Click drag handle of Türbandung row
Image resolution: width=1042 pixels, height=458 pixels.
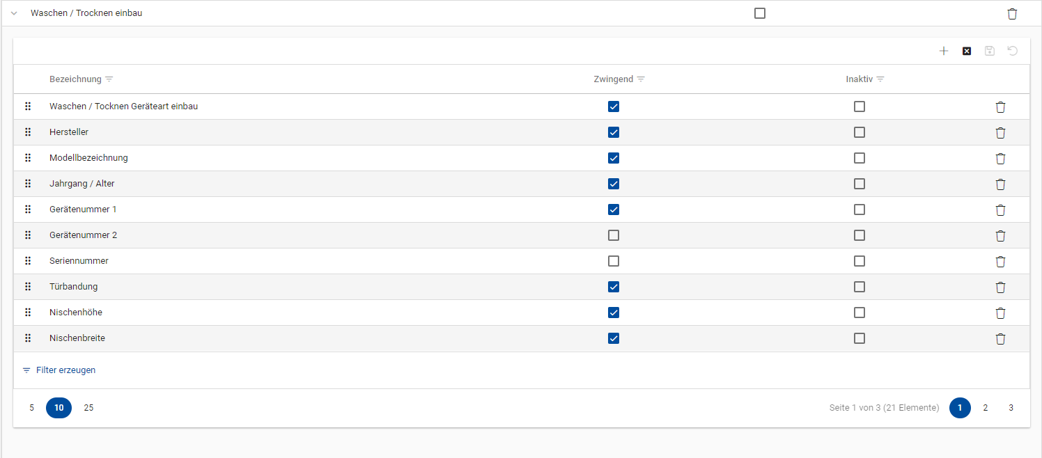(28, 287)
